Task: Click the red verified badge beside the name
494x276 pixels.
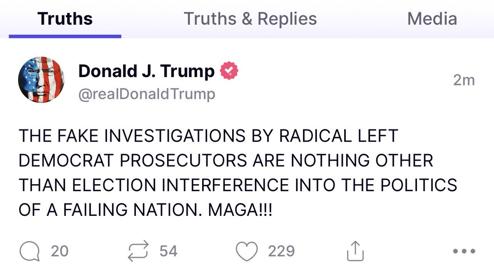Action: [229, 72]
